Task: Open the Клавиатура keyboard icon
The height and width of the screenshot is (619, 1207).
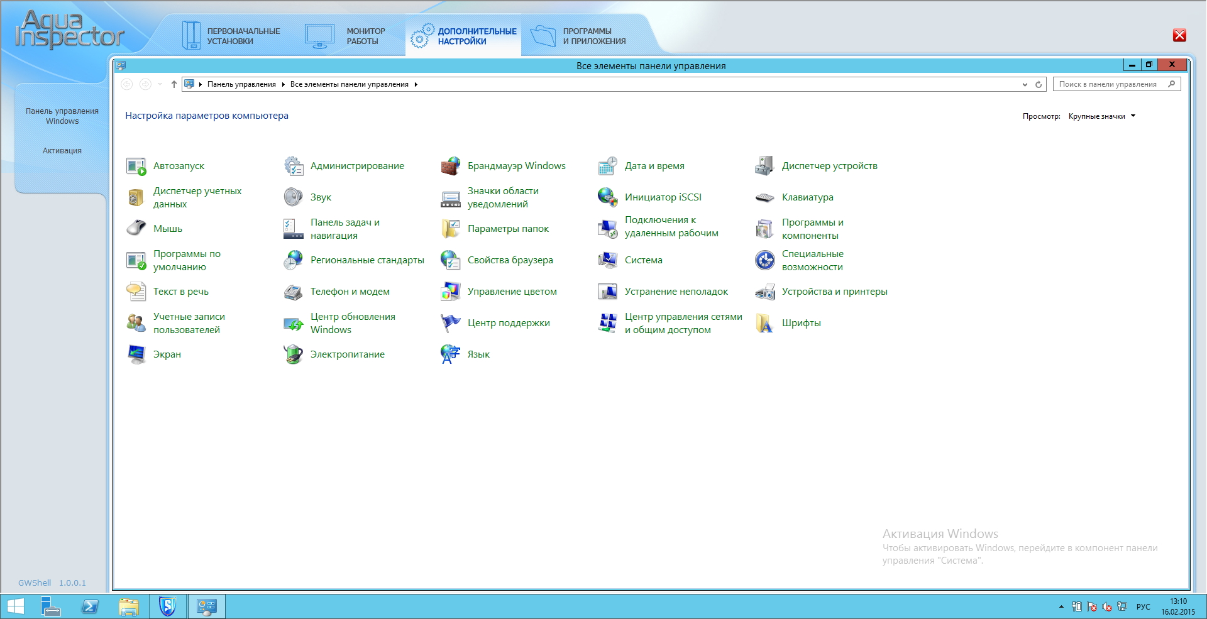Action: [x=764, y=197]
